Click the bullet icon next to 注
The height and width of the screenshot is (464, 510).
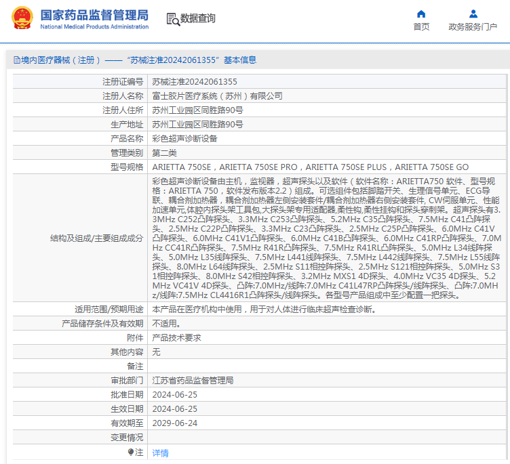point(130,452)
